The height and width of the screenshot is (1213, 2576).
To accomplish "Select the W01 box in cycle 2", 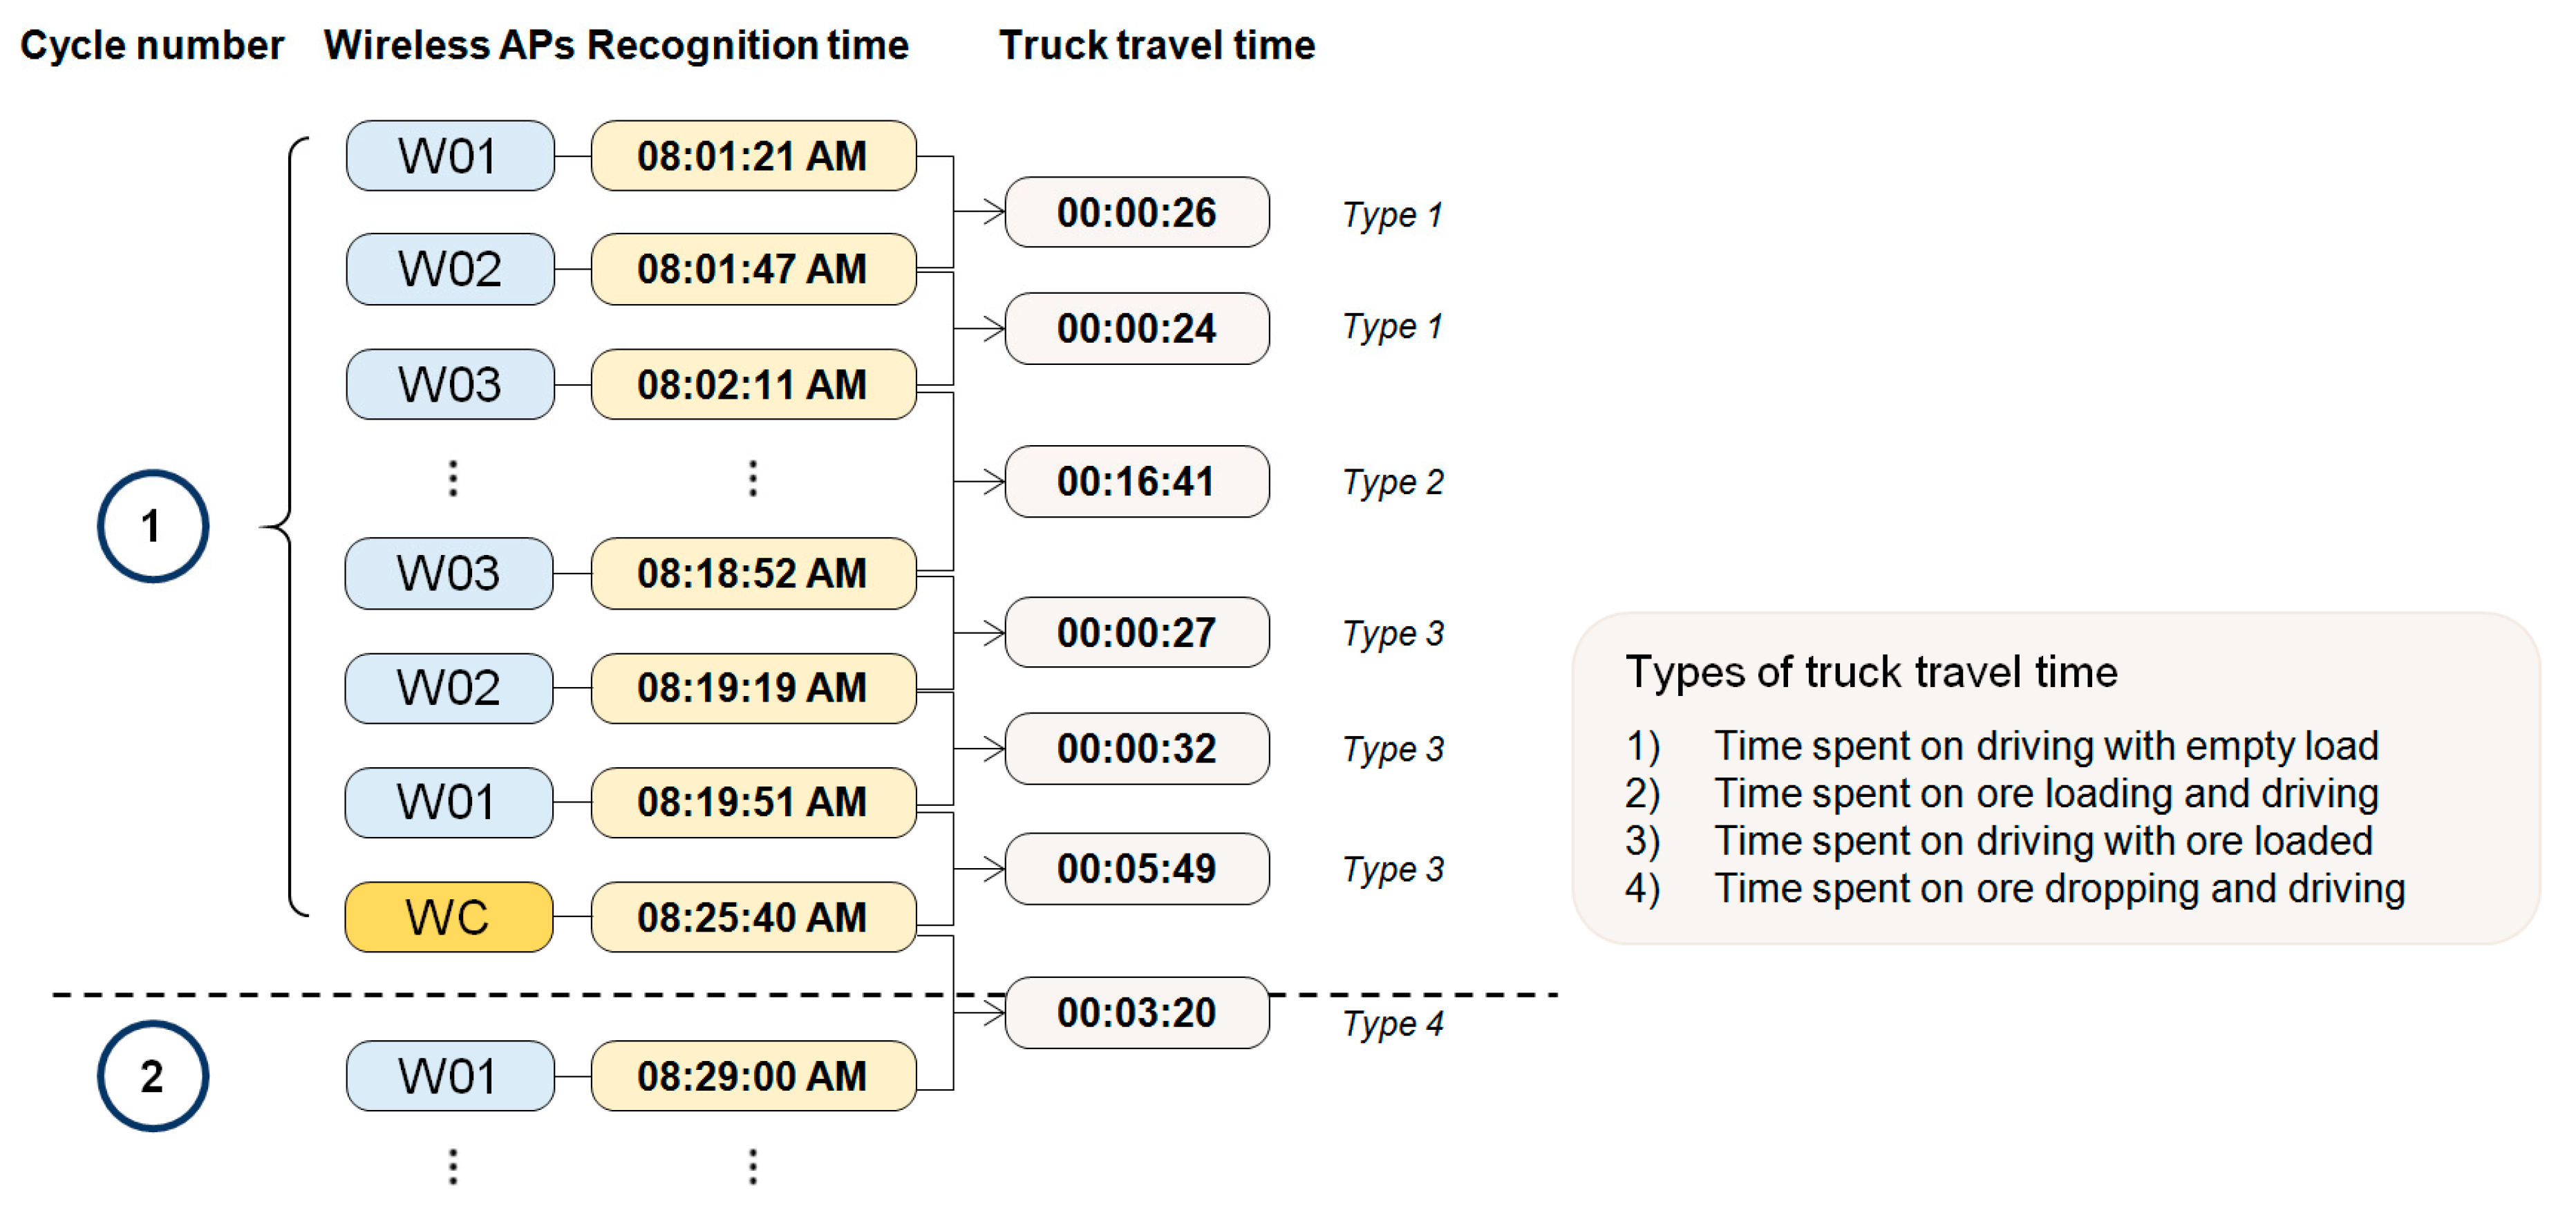I will point(450,1076).
